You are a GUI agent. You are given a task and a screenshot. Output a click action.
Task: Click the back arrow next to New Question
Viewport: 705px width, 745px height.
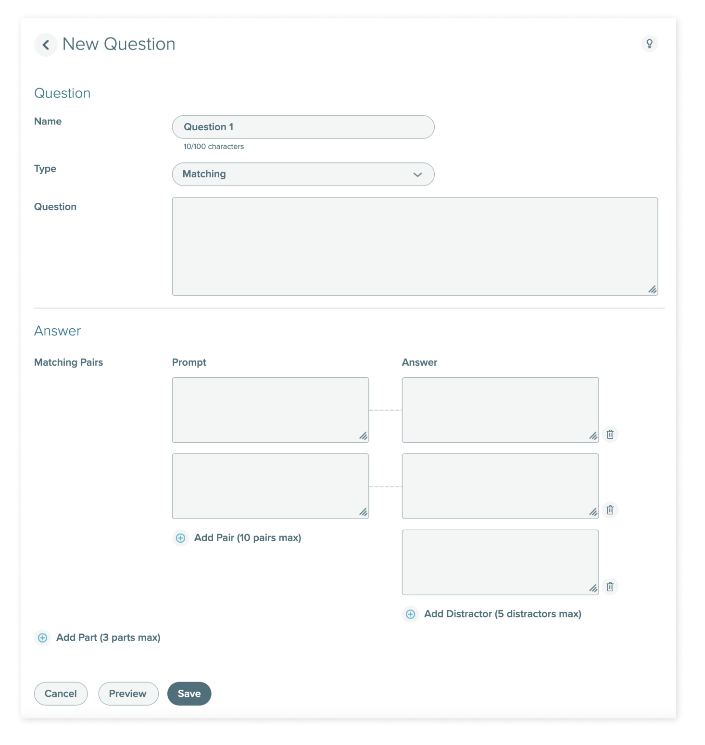[46, 45]
